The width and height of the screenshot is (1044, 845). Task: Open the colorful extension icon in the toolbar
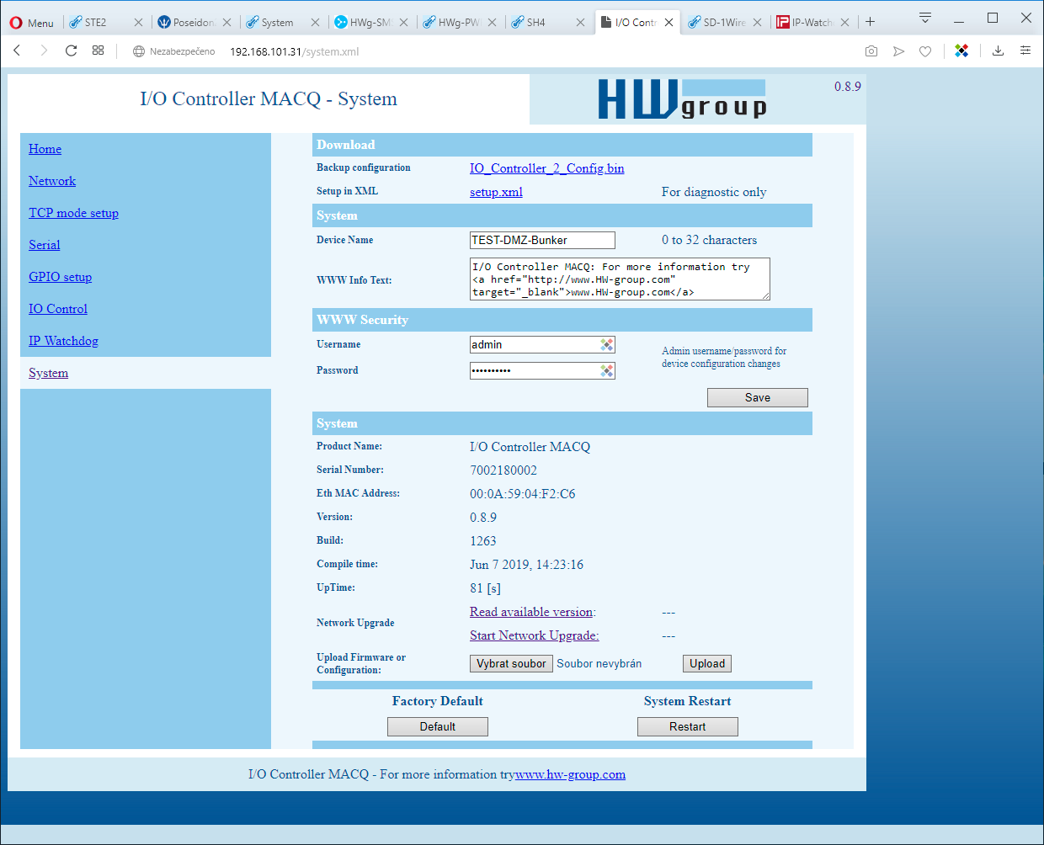pyautogui.click(x=961, y=51)
